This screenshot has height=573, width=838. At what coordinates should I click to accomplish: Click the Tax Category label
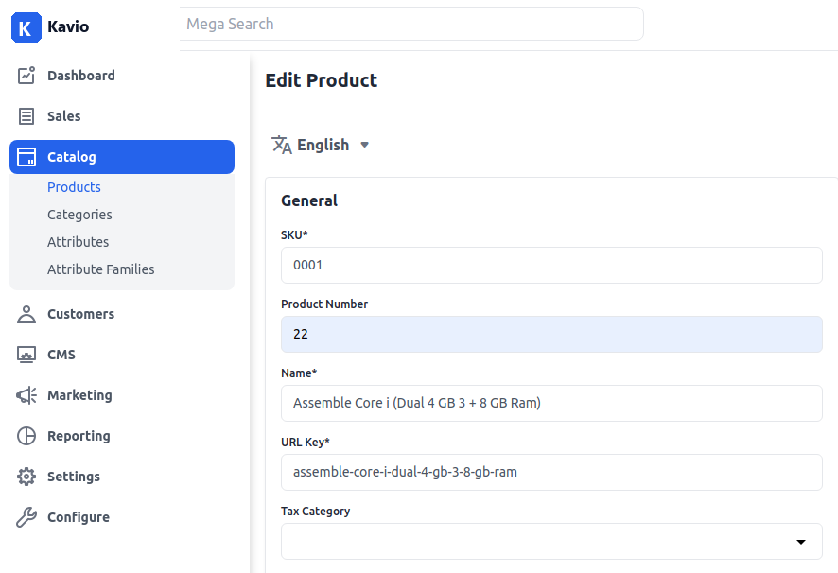click(x=315, y=511)
